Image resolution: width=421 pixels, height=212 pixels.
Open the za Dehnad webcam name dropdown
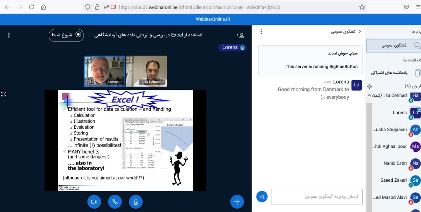click(x=152, y=82)
